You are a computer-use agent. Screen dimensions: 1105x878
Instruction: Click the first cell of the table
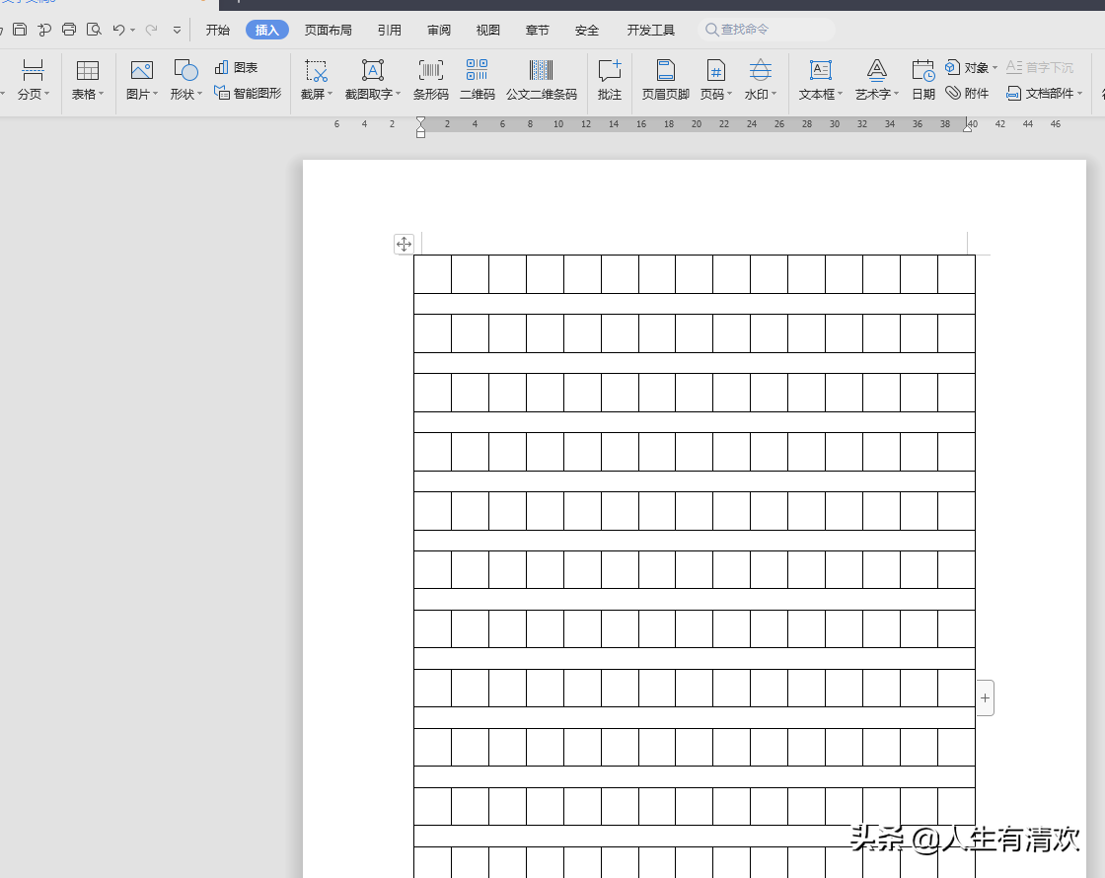tap(433, 274)
